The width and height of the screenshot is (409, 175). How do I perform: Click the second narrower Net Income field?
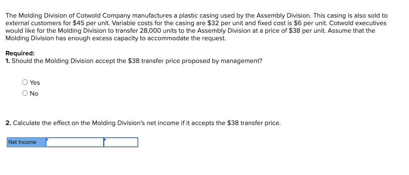[x=121, y=143]
